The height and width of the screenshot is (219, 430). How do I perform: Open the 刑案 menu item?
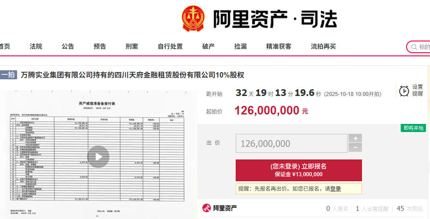click(x=132, y=46)
